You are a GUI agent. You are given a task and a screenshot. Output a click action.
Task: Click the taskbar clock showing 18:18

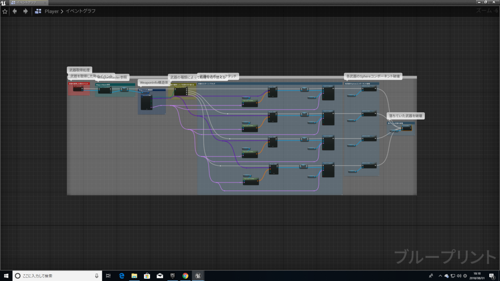click(x=477, y=276)
